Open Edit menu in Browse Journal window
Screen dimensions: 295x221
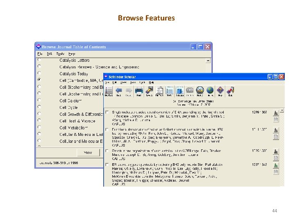coord(49,54)
